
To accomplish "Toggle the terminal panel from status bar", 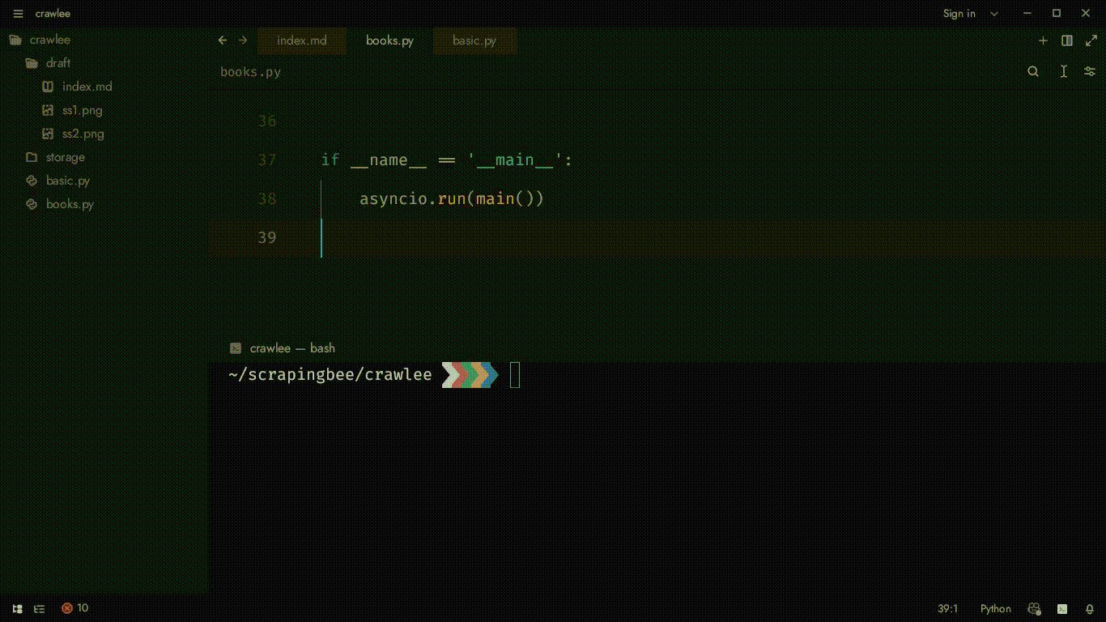I will click(x=1061, y=609).
